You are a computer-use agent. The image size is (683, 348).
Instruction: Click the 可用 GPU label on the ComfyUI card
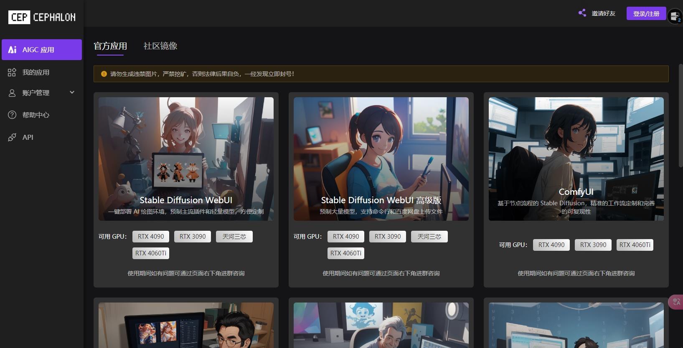tap(513, 245)
